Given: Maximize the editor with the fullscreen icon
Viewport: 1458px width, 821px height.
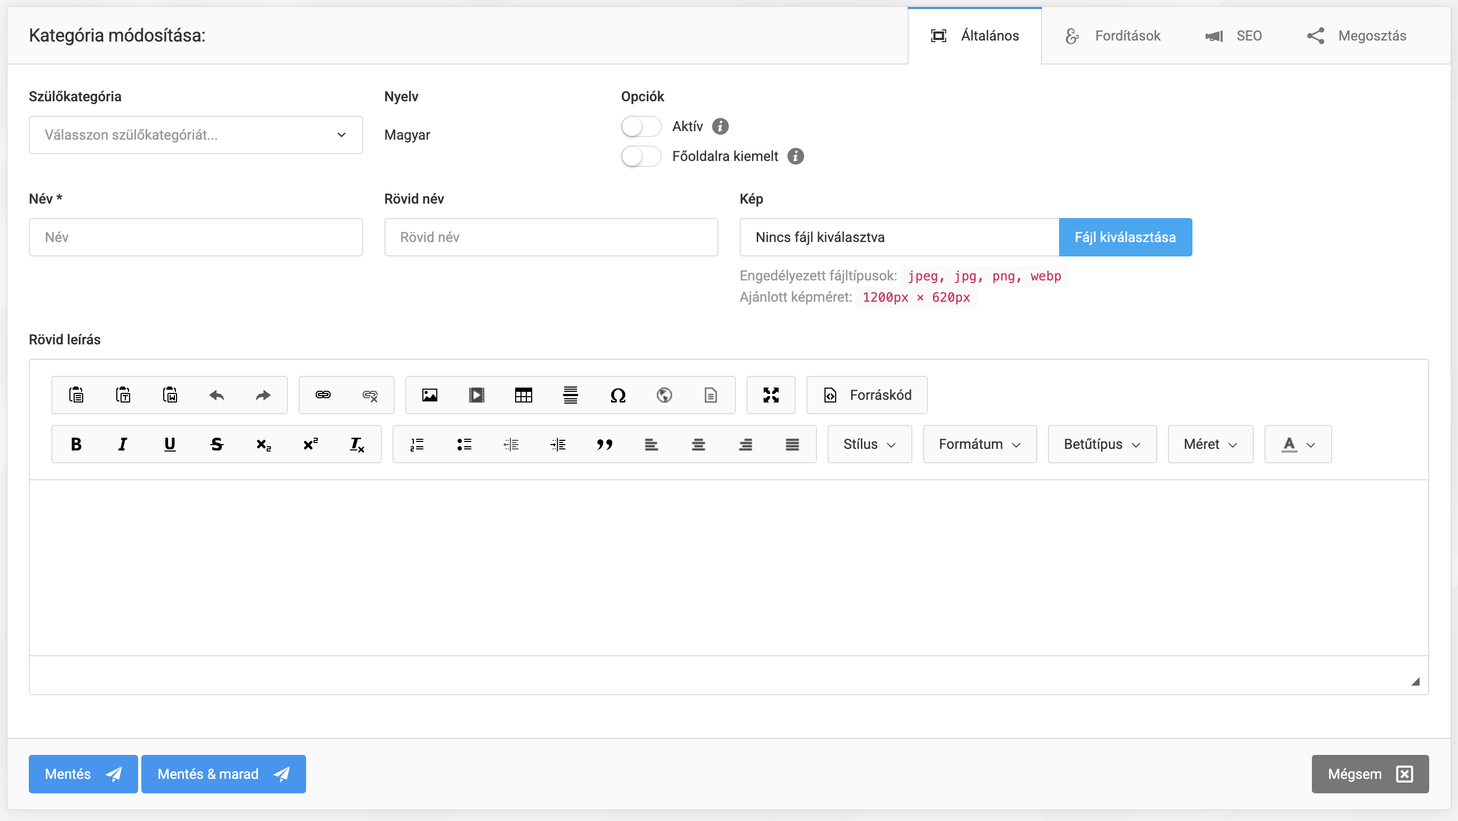Looking at the screenshot, I should [770, 395].
